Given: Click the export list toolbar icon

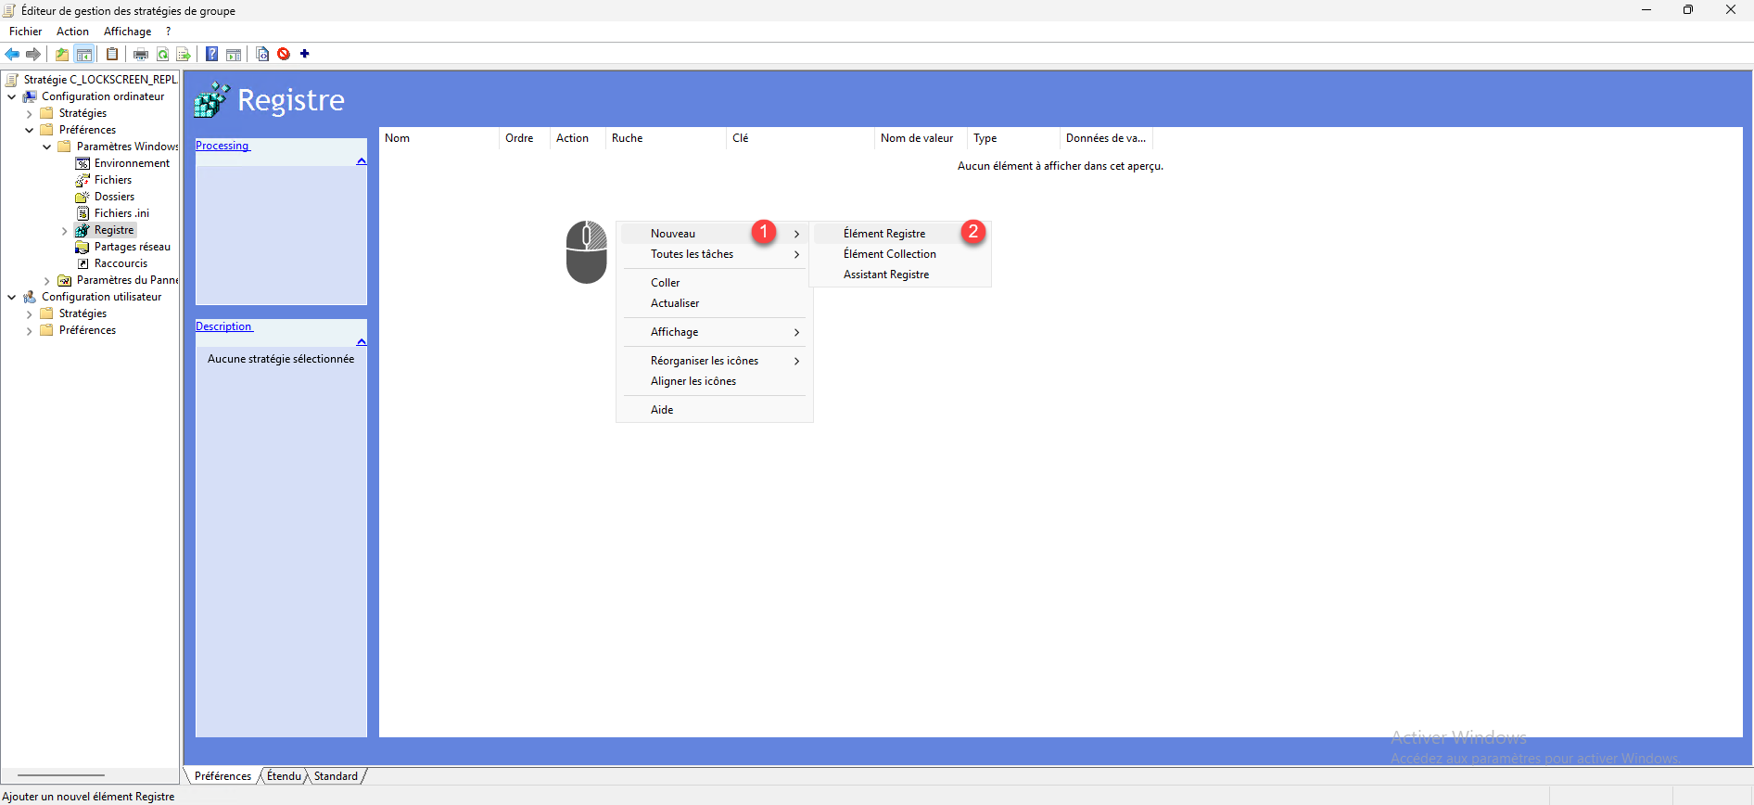Looking at the screenshot, I should (x=184, y=54).
